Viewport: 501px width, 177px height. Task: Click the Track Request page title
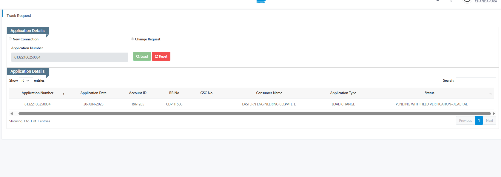click(19, 15)
